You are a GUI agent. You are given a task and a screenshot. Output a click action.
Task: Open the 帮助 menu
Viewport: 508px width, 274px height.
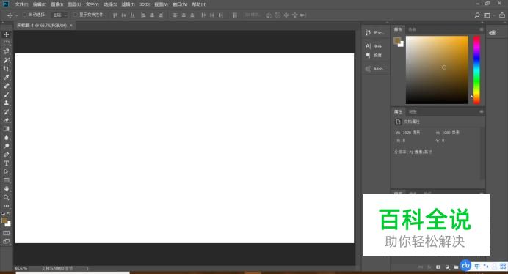[199, 4]
